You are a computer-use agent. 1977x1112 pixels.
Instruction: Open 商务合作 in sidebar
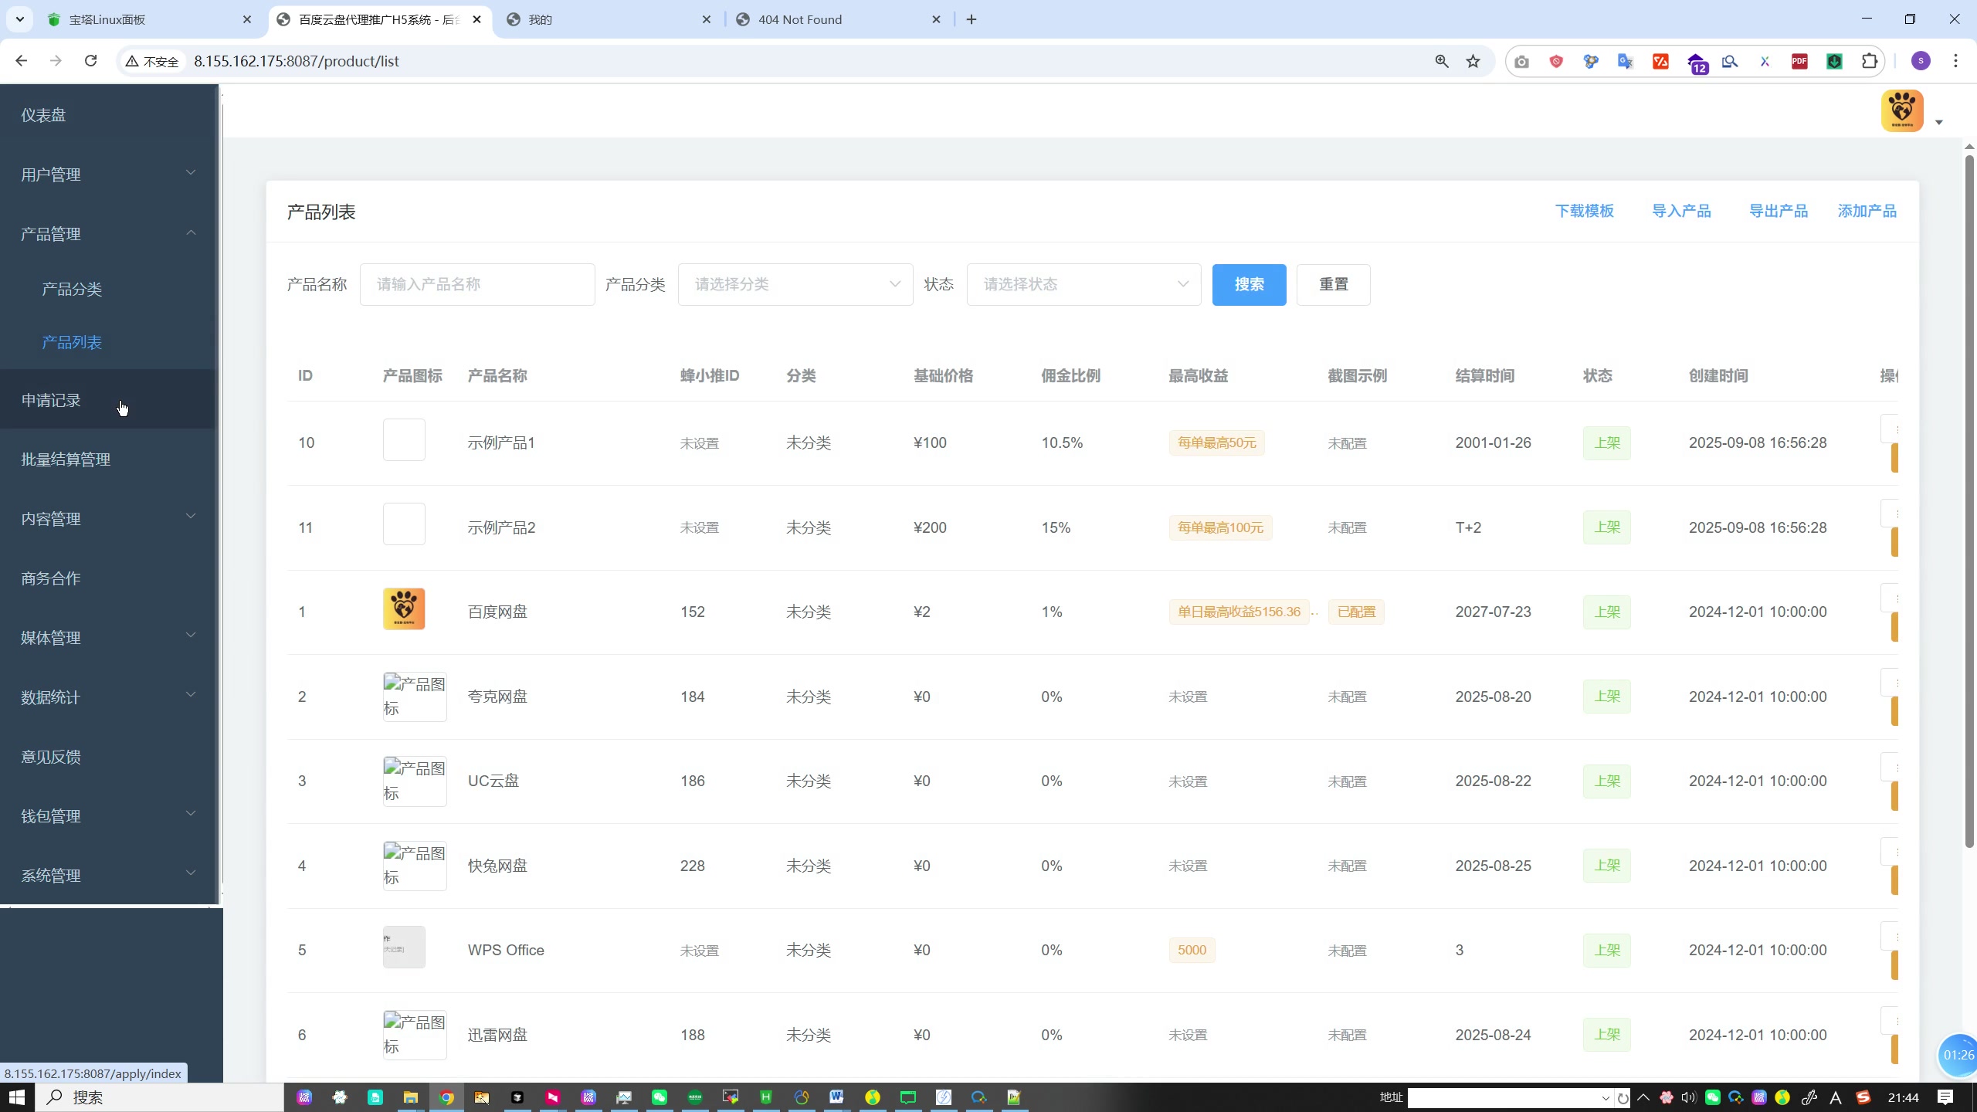coord(108,578)
